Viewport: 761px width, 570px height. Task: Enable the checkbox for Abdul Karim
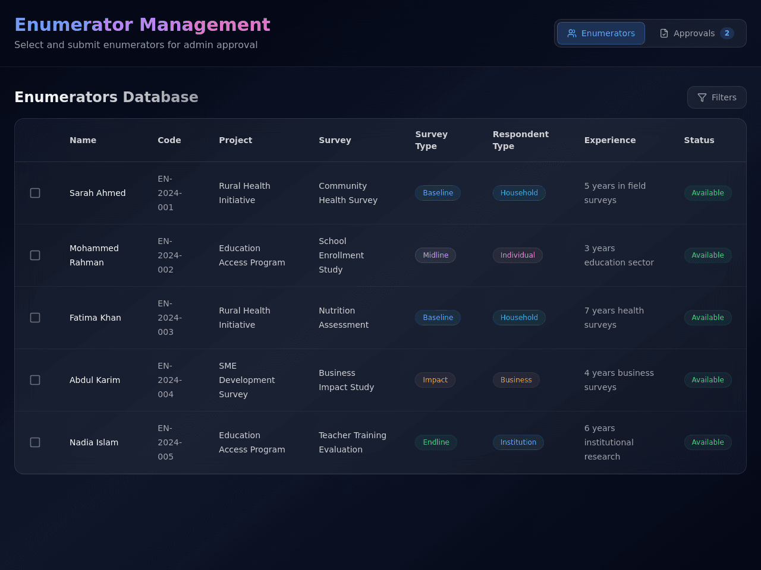coord(35,380)
